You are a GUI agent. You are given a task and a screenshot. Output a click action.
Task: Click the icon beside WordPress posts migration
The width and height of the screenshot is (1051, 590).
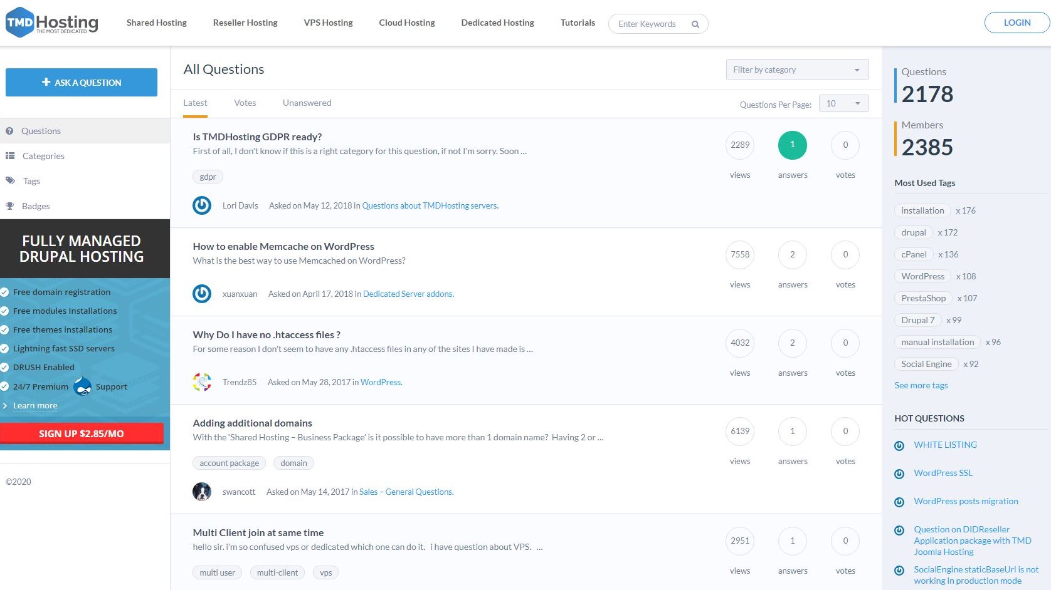coord(899,502)
